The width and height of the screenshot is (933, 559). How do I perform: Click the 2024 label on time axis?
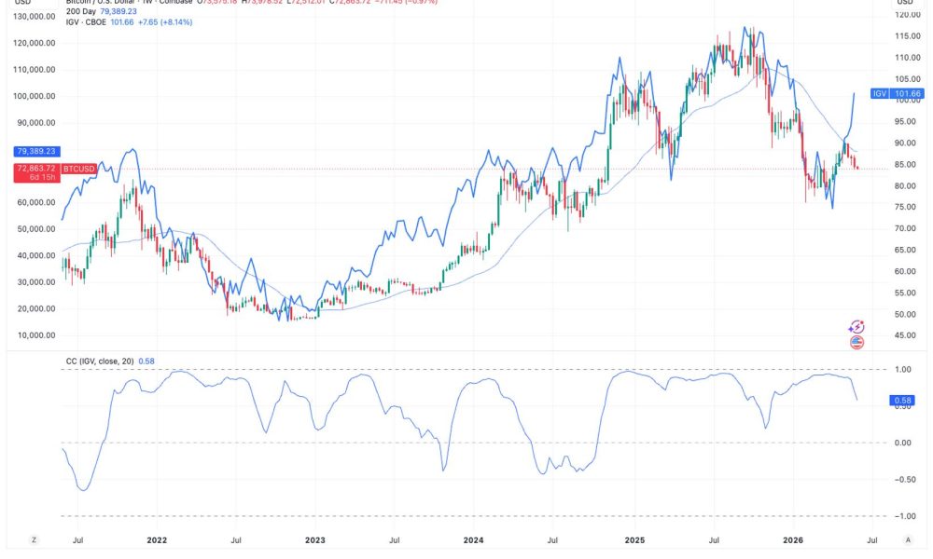point(473,540)
